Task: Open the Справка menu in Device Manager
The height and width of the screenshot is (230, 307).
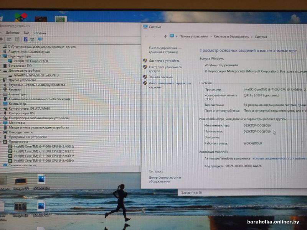Action: [x=40, y=33]
